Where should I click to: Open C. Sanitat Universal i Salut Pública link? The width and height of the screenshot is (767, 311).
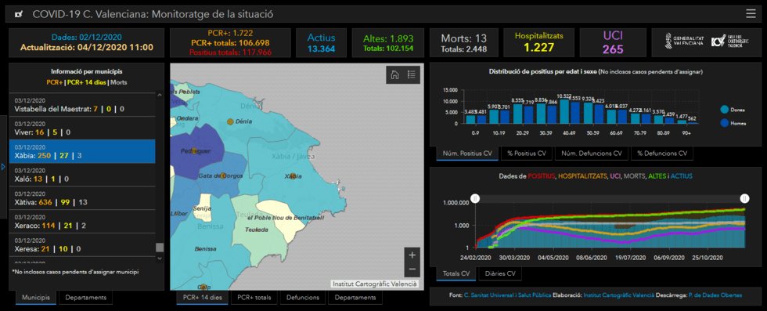click(508, 295)
